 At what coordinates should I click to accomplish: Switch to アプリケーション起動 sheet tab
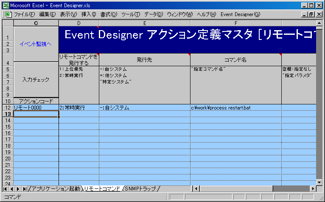[56, 188]
